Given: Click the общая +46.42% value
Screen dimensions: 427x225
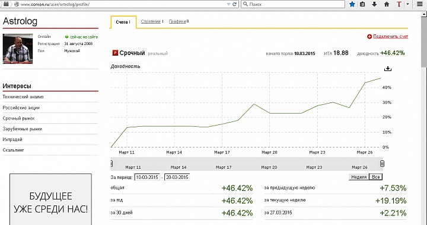Looking at the screenshot, I should pyautogui.click(x=237, y=188).
